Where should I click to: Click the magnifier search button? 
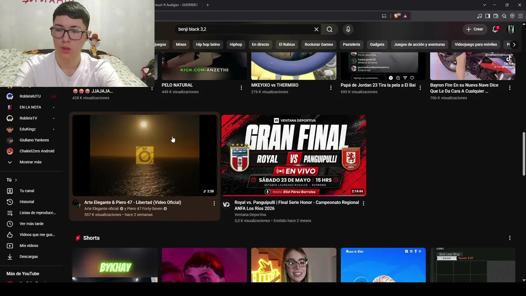coord(330,29)
